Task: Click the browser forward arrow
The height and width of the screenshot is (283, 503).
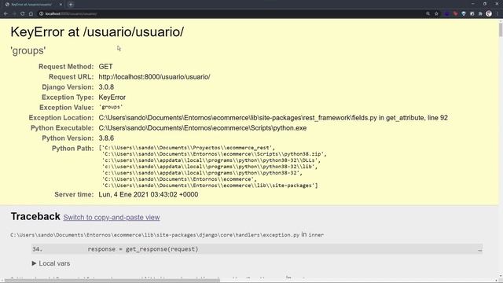Action: point(14,14)
